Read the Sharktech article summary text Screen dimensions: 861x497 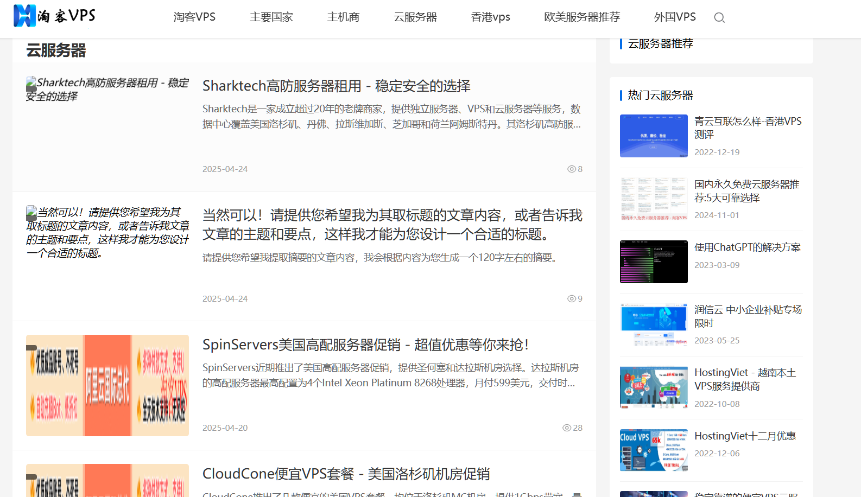(x=392, y=117)
